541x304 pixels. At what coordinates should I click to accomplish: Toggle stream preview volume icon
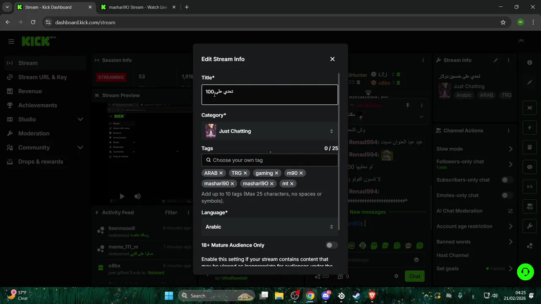pyautogui.click(x=137, y=196)
